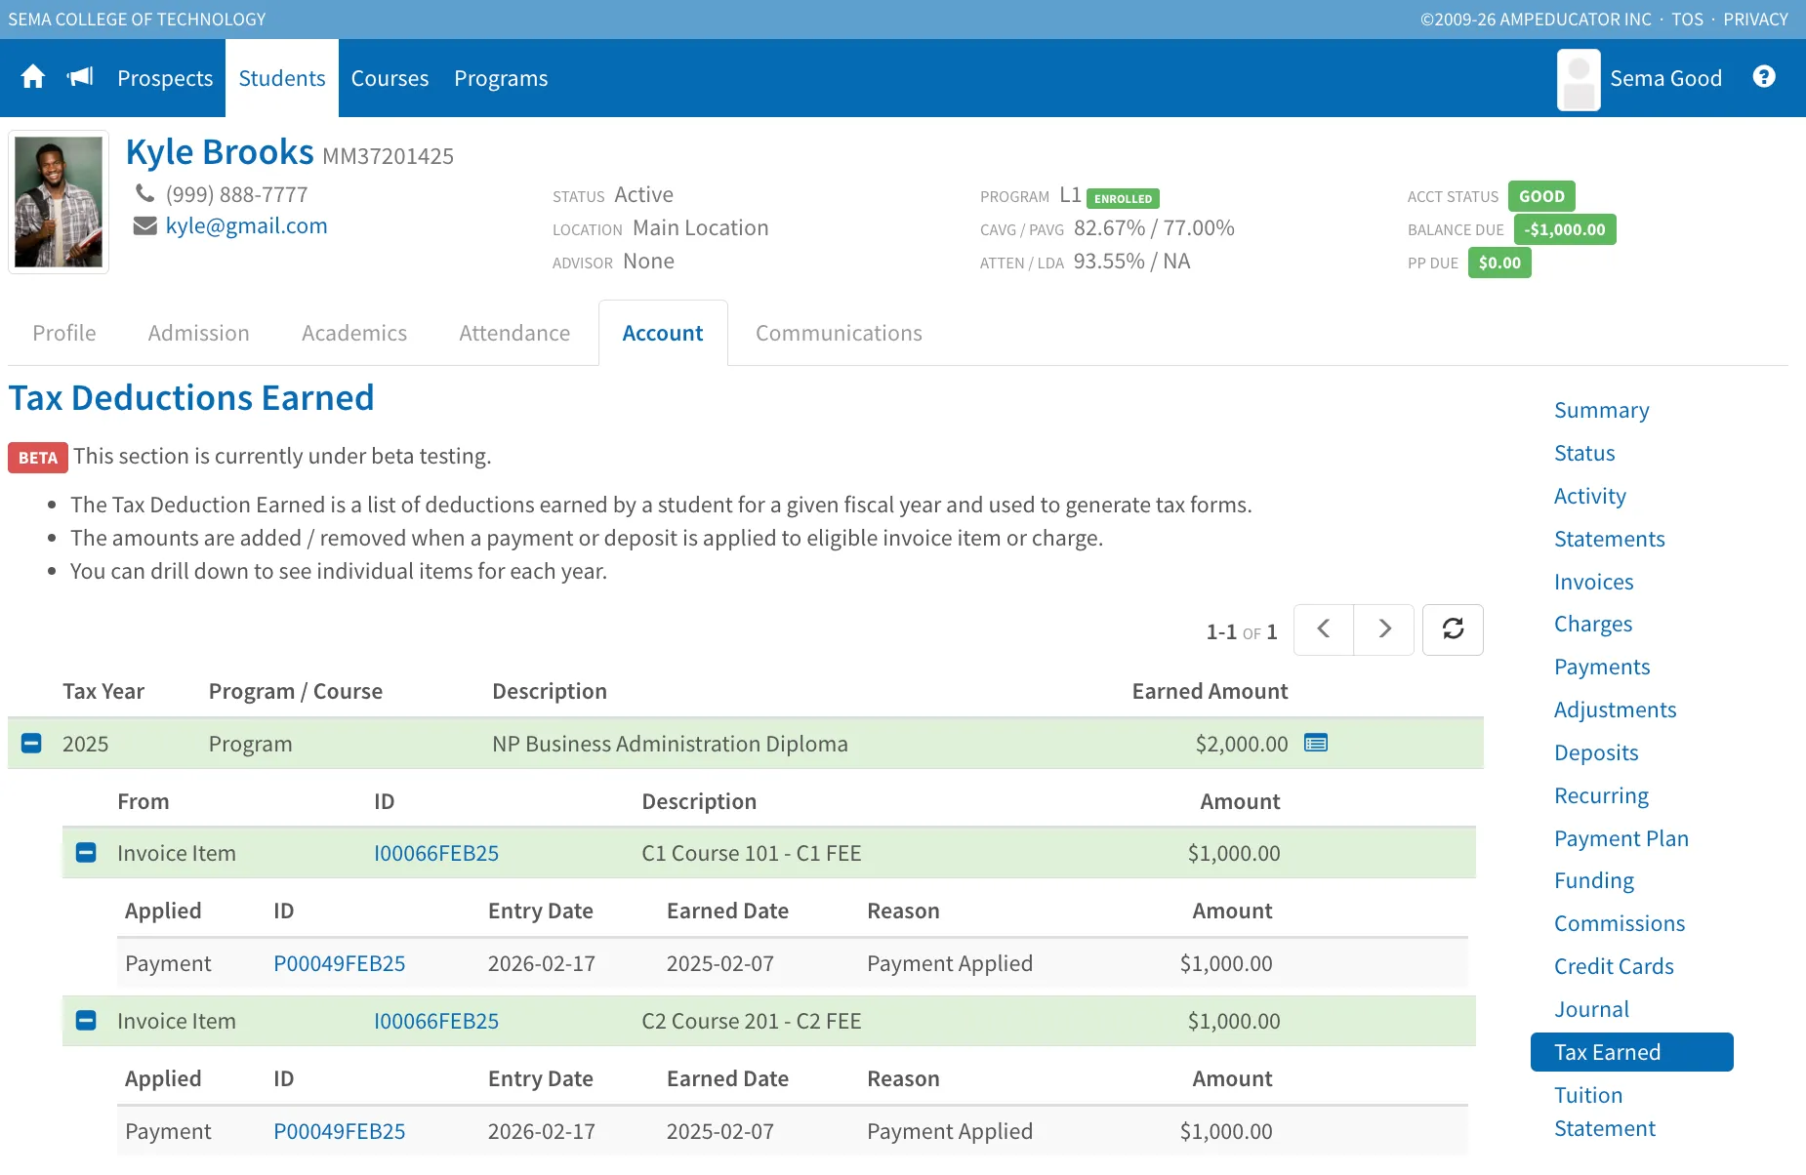This screenshot has height=1175, width=1806.
Task: Go to the home icon
Action: [x=33, y=77]
